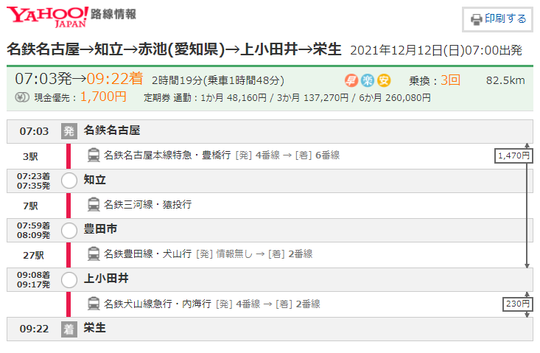Click train icon for 名鉄豊田線・犬山行
Screen dimensions: 540x353
pos(94,254)
